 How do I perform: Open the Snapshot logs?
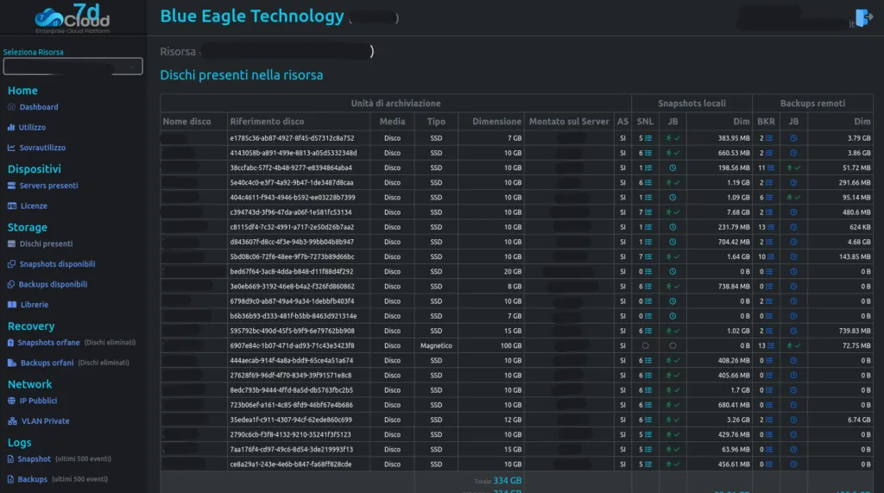click(34, 458)
